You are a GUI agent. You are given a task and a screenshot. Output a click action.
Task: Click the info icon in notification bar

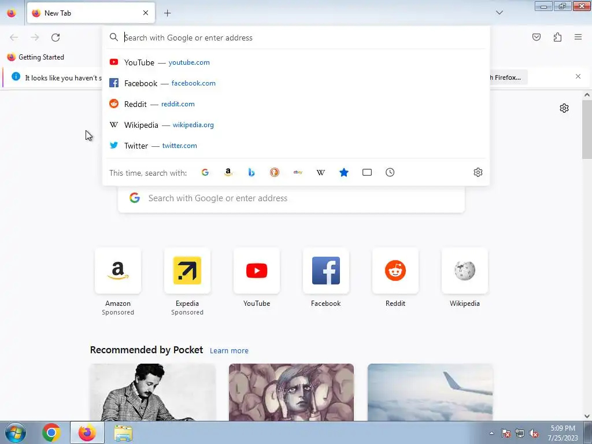click(16, 77)
